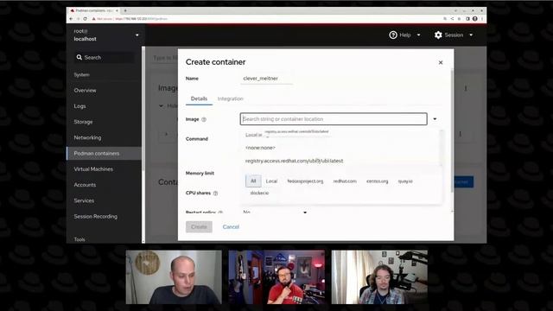The height and width of the screenshot is (311, 553).
Task: Switch to the Details tab
Action: (199, 98)
